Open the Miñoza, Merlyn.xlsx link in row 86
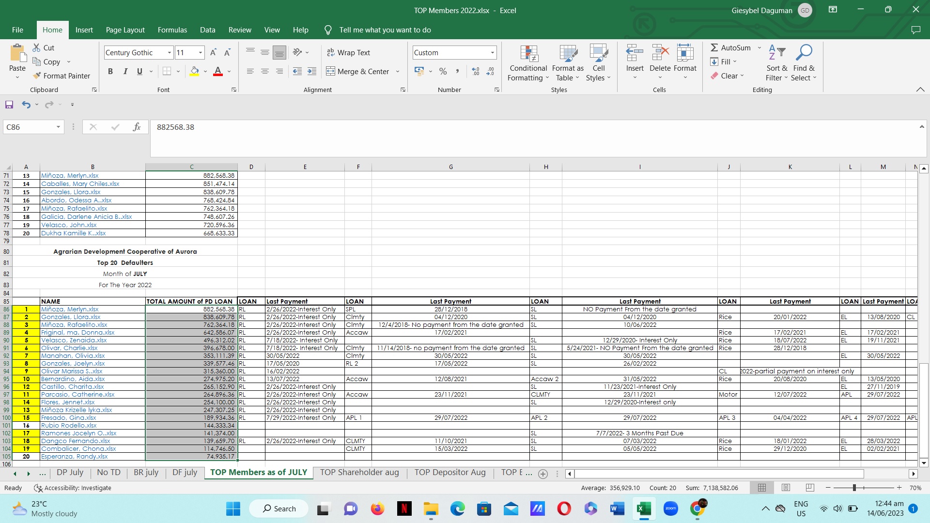 coord(70,309)
